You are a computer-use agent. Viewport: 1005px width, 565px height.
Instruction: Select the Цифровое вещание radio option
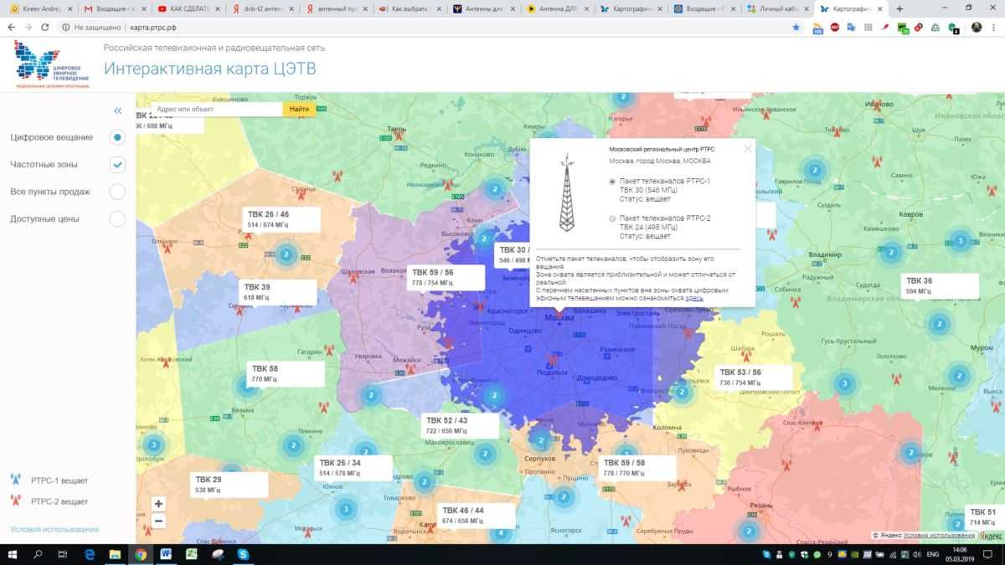[x=117, y=137]
